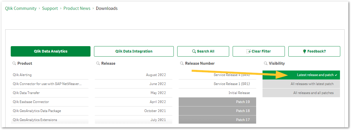
Task: Click search icon beside Visibility header
Action: pyautogui.click(x=266, y=63)
